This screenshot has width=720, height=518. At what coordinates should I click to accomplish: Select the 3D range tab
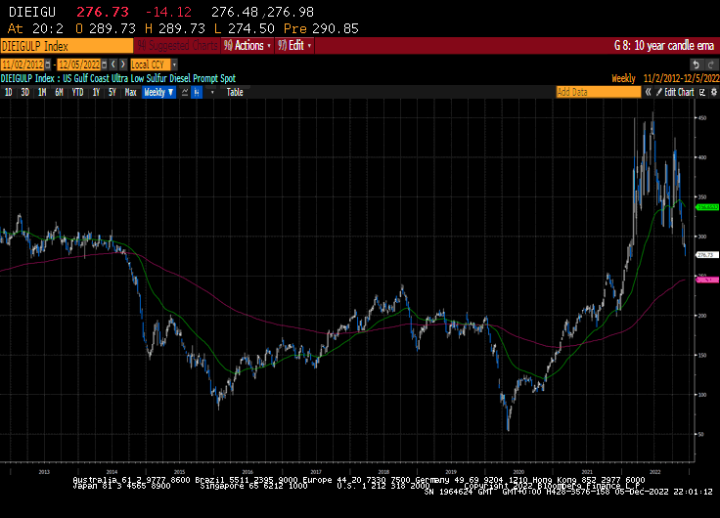click(24, 92)
